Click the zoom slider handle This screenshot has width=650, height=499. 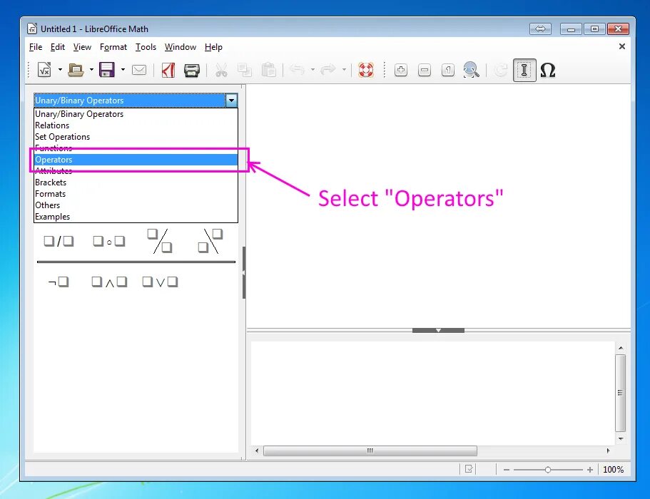[x=547, y=470]
